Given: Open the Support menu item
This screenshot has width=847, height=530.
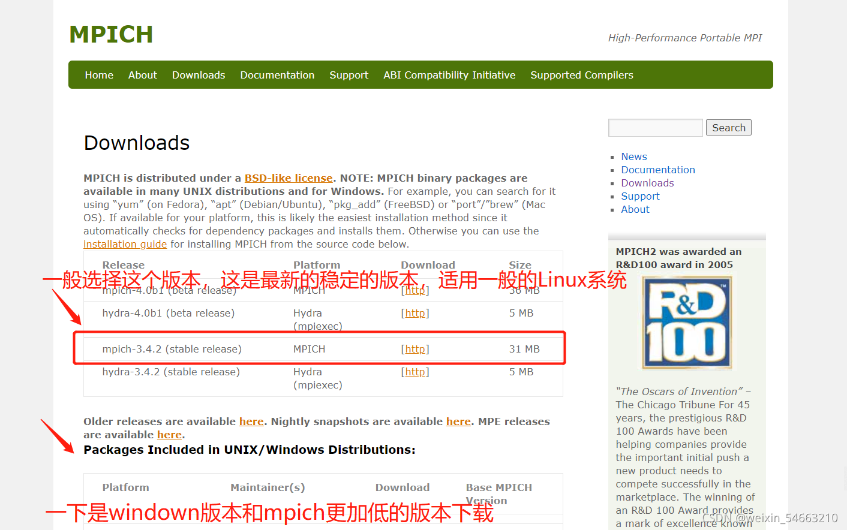Looking at the screenshot, I should (x=349, y=75).
